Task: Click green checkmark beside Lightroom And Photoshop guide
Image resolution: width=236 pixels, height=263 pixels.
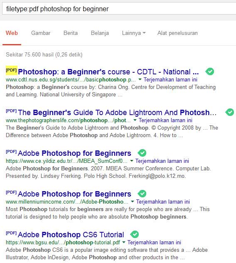Action: 230,112
